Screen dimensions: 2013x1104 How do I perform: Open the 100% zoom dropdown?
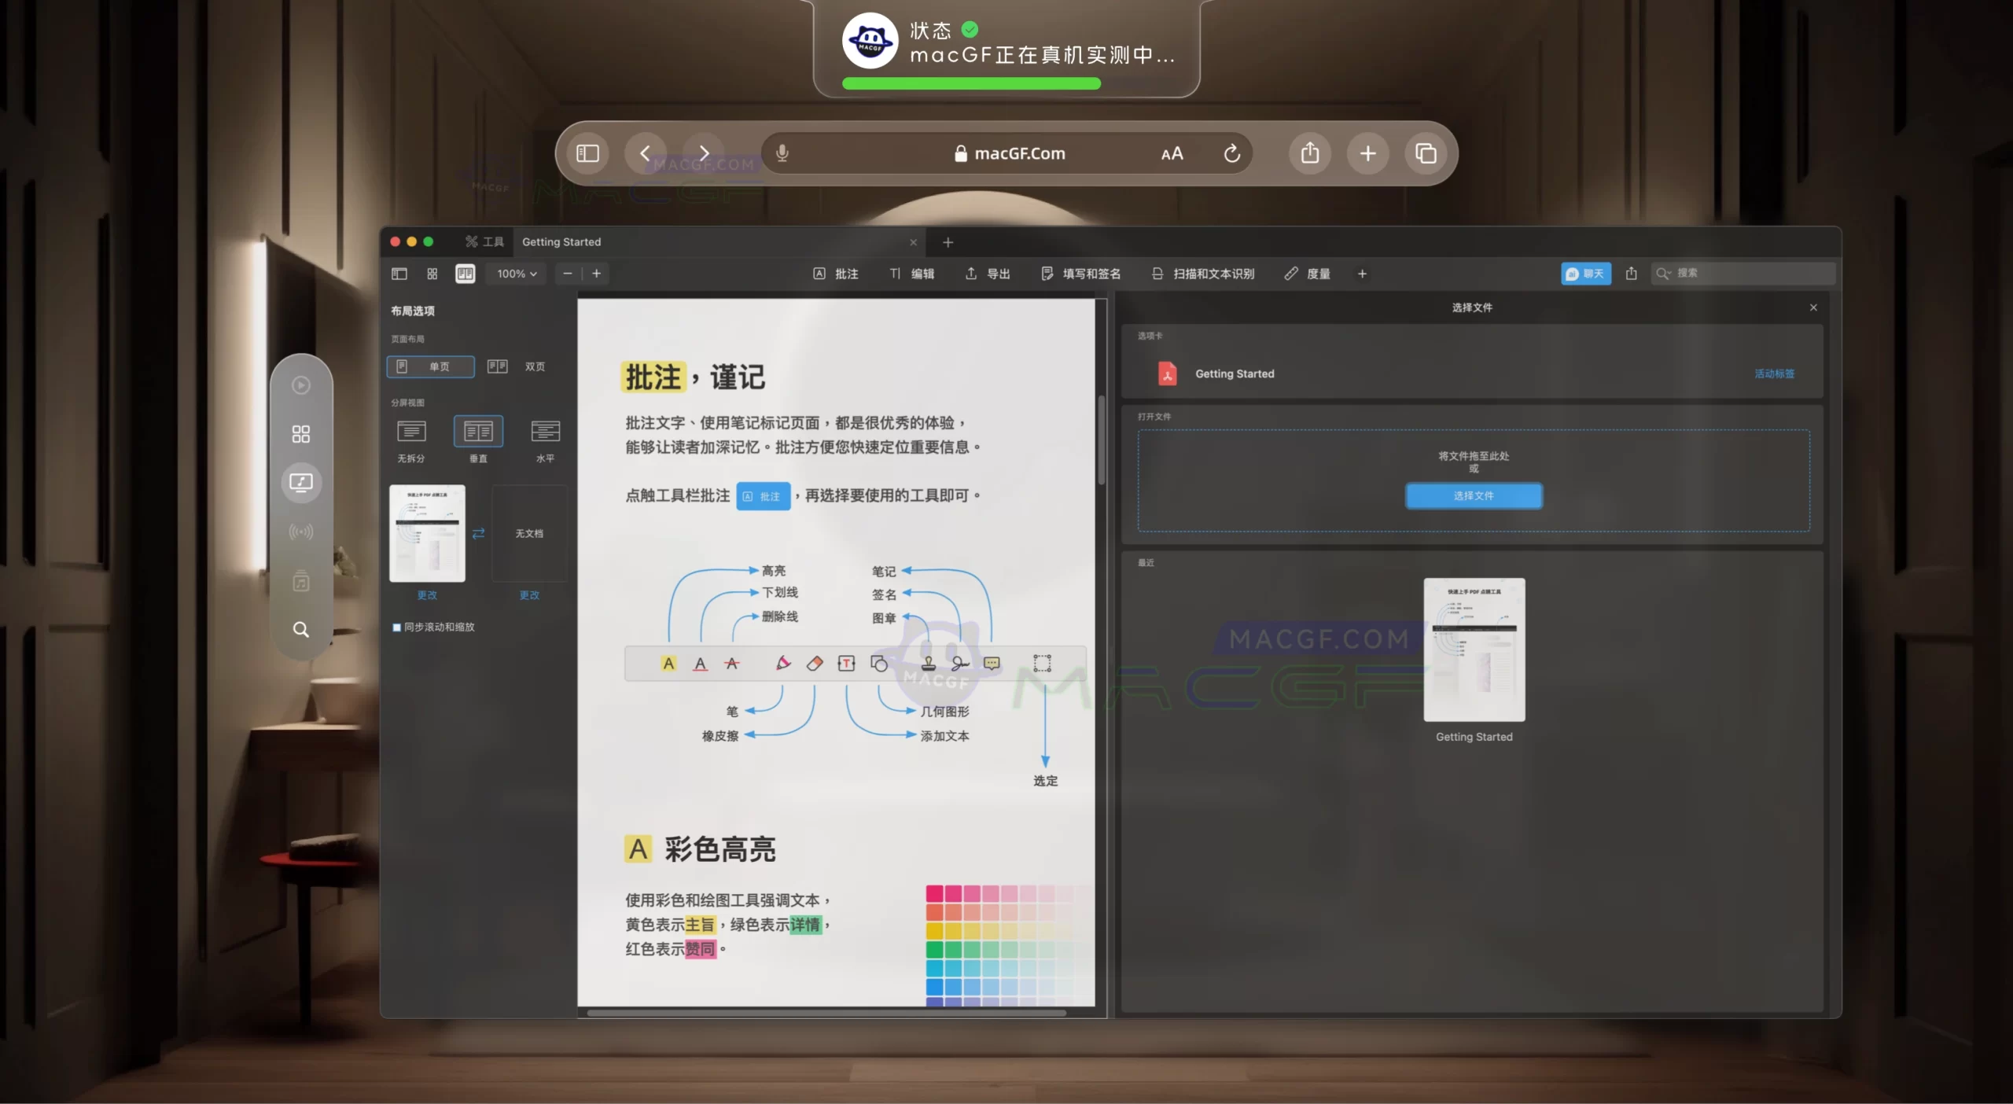pos(517,274)
